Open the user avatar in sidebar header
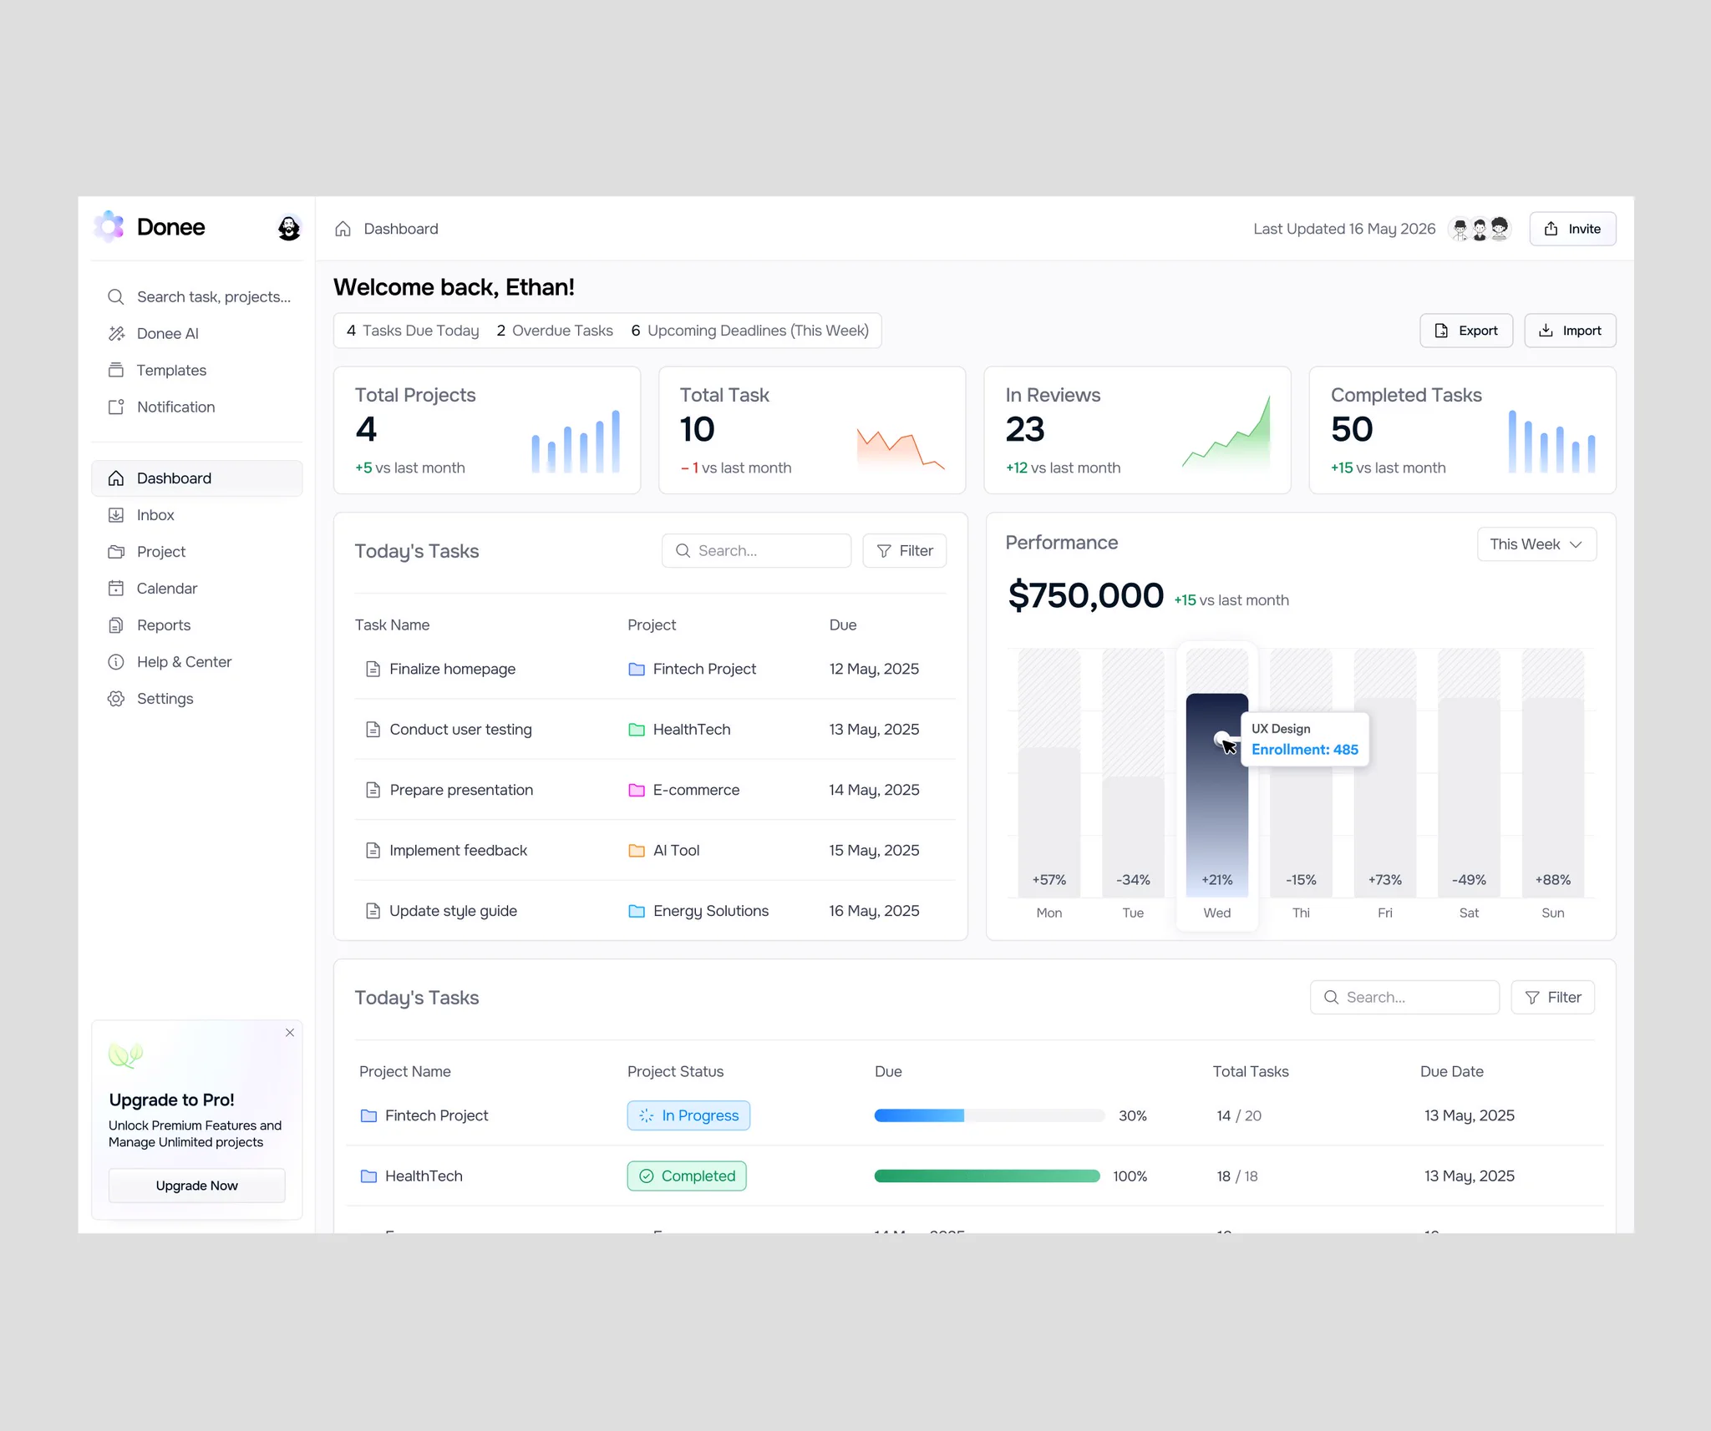 pyautogui.click(x=289, y=228)
